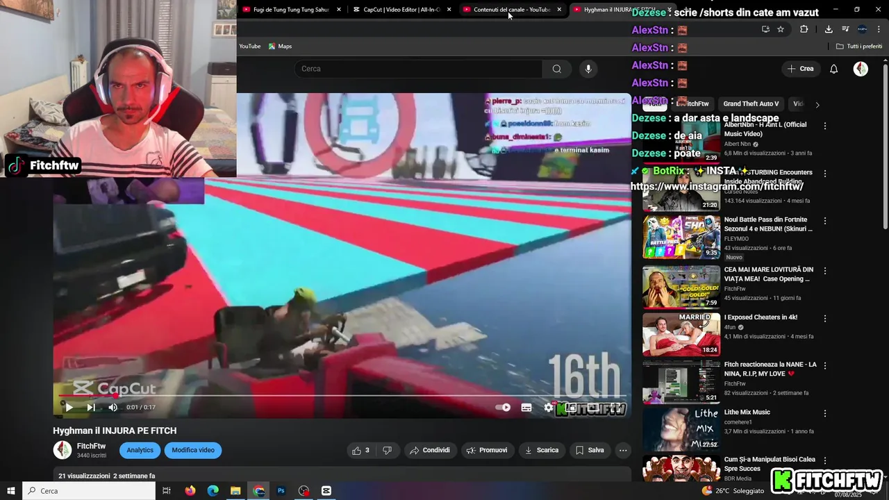Open Chrome profile avatar

862,29
